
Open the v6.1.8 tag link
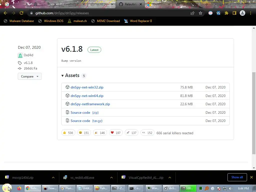point(28,63)
